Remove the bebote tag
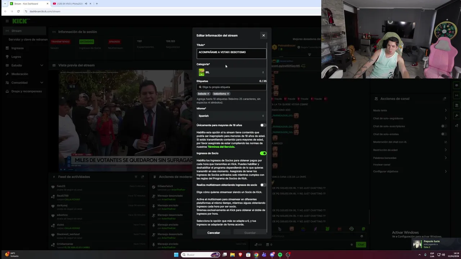Viewport: 461px width, 259px height. coord(208,94)
